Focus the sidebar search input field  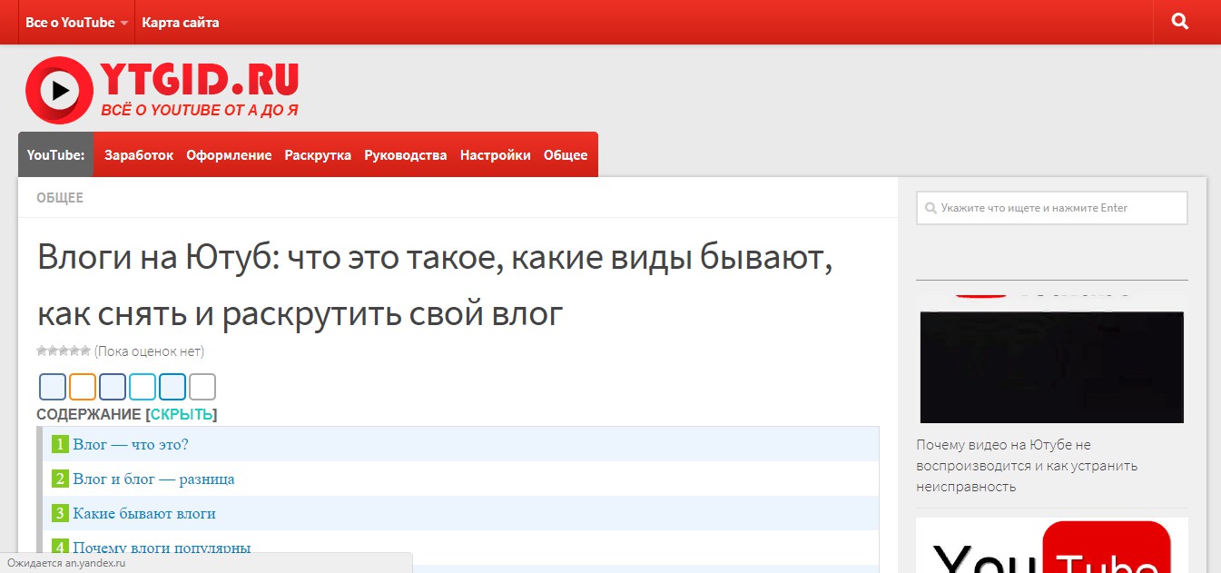click(1051, 208)
